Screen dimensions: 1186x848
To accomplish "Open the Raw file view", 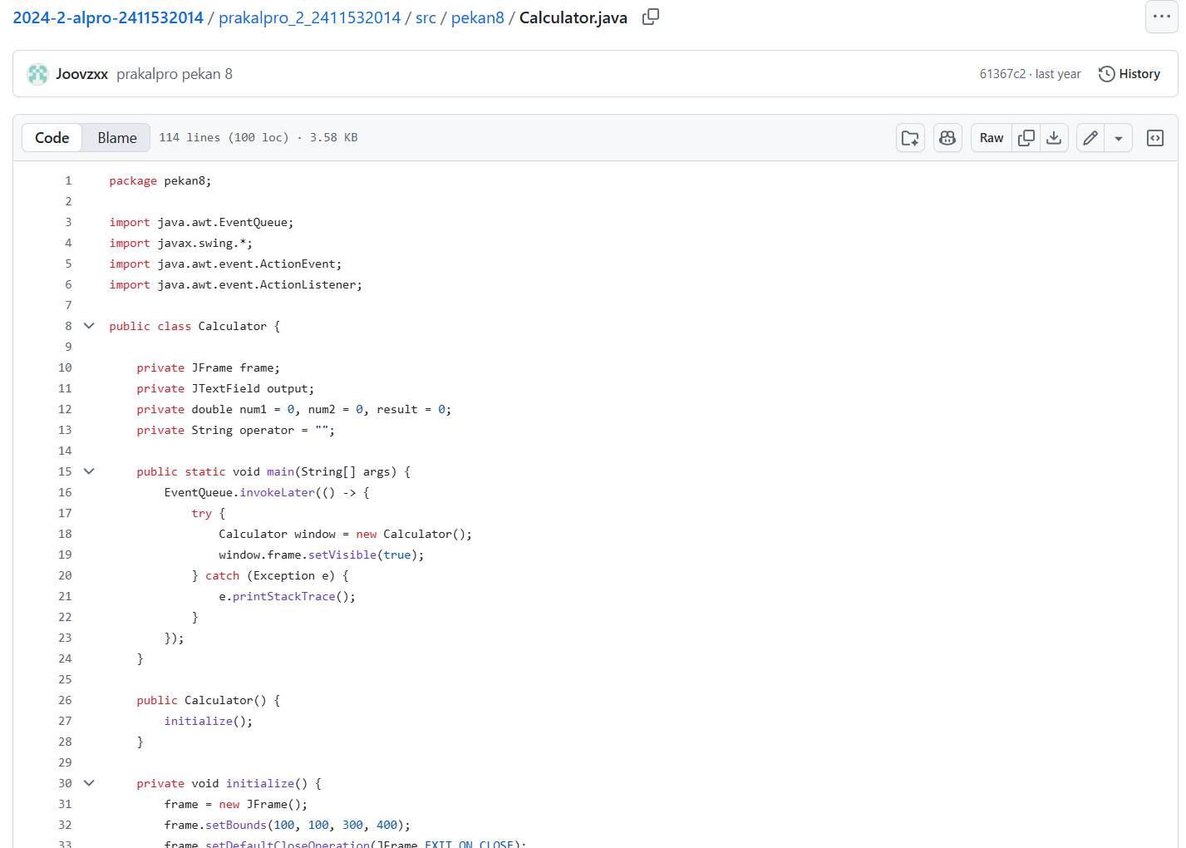I will (x=991, y=138).
